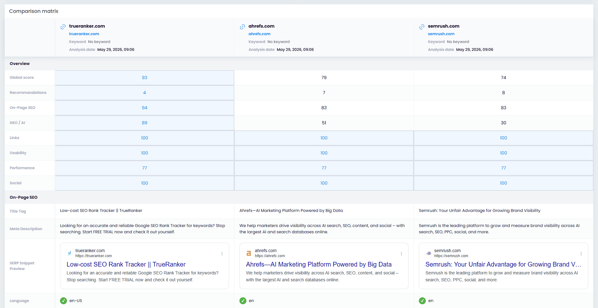This screenshot has height=308, width=598.
Task: Click the green check in ahrefs language cell
Action: click(x=243, y=301)
